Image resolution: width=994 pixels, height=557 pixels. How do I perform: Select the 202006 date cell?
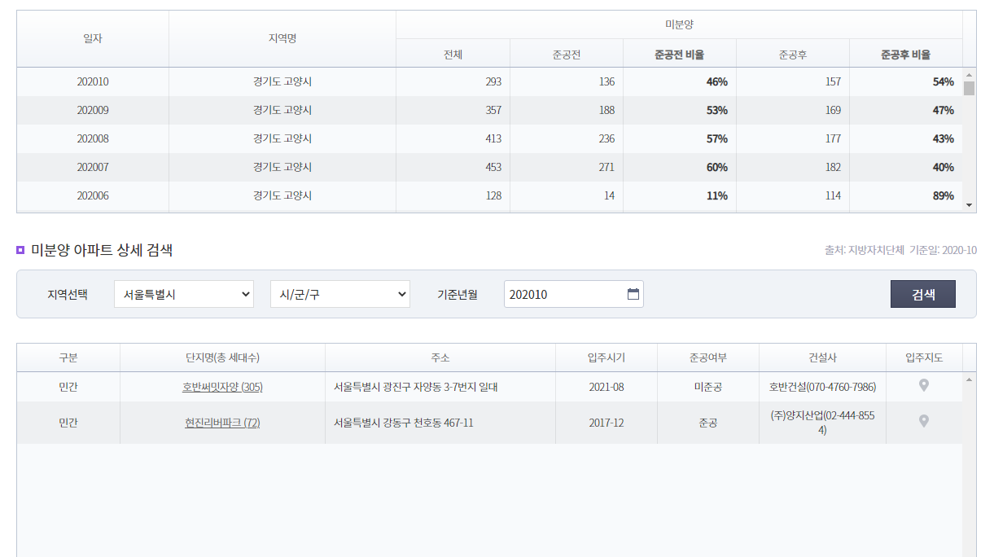tap(93, 195)
